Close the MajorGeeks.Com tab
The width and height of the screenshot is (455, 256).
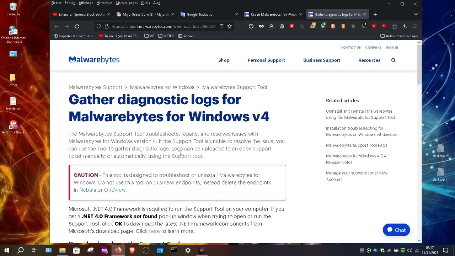[172, 15]
